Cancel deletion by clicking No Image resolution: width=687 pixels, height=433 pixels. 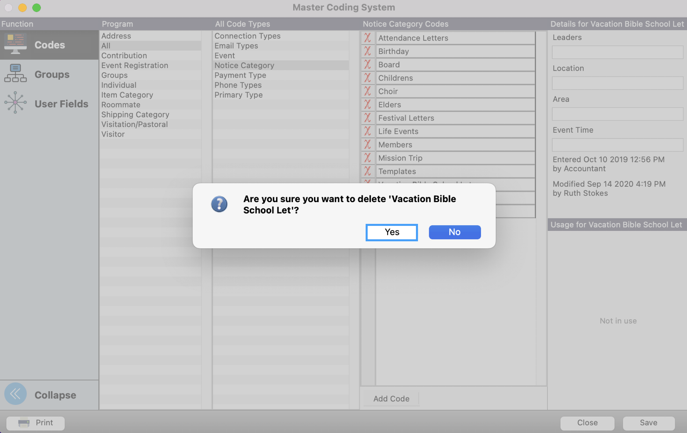(455, 232)
